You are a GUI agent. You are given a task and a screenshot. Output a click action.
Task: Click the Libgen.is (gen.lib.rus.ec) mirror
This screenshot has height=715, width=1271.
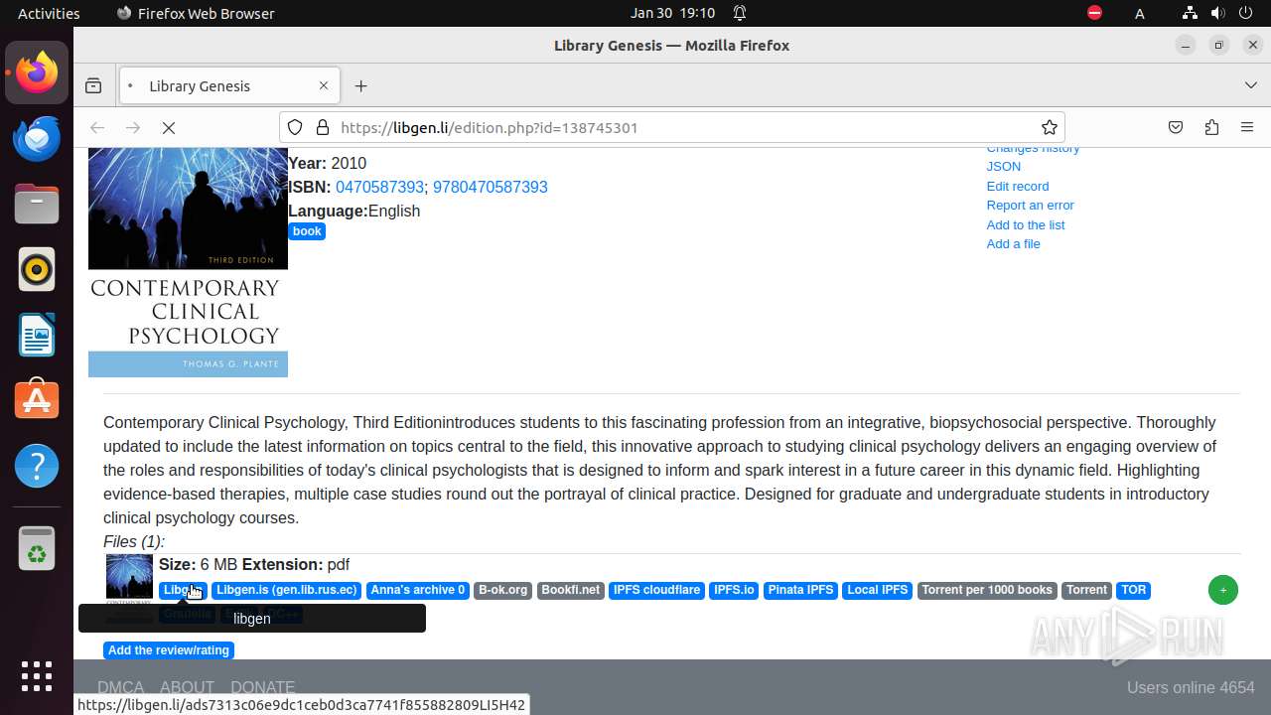click(x=287, y=590)
